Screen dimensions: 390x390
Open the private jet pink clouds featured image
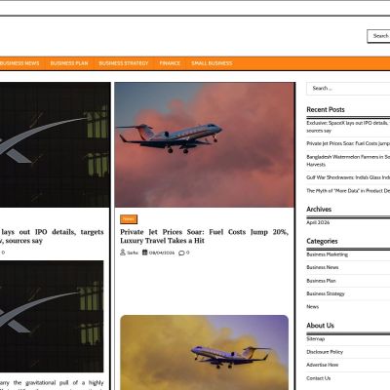205,144
